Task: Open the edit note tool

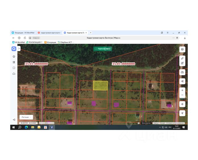Action: pos(182,63)
